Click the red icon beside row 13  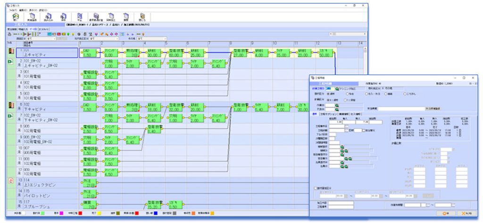(11, 181)
